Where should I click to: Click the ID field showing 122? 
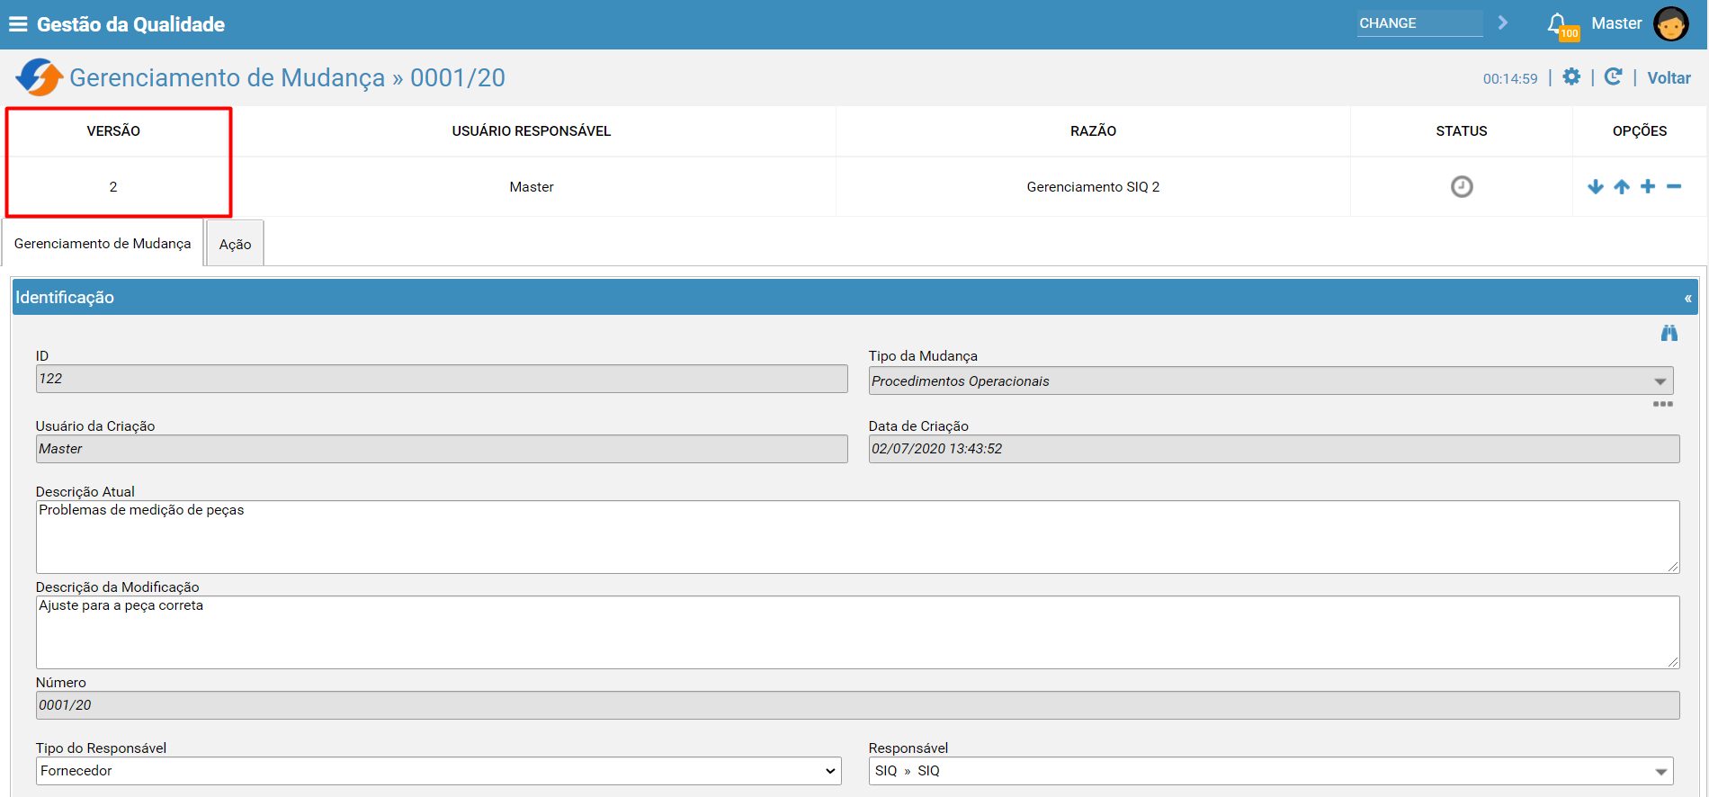(x=442, y=379)
